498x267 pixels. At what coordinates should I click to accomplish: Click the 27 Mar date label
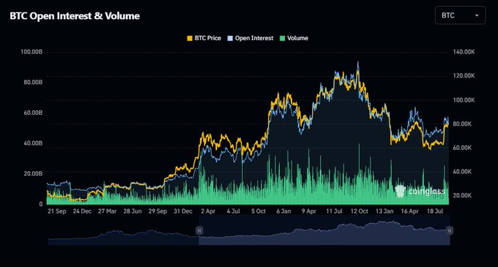pos(107,211)
